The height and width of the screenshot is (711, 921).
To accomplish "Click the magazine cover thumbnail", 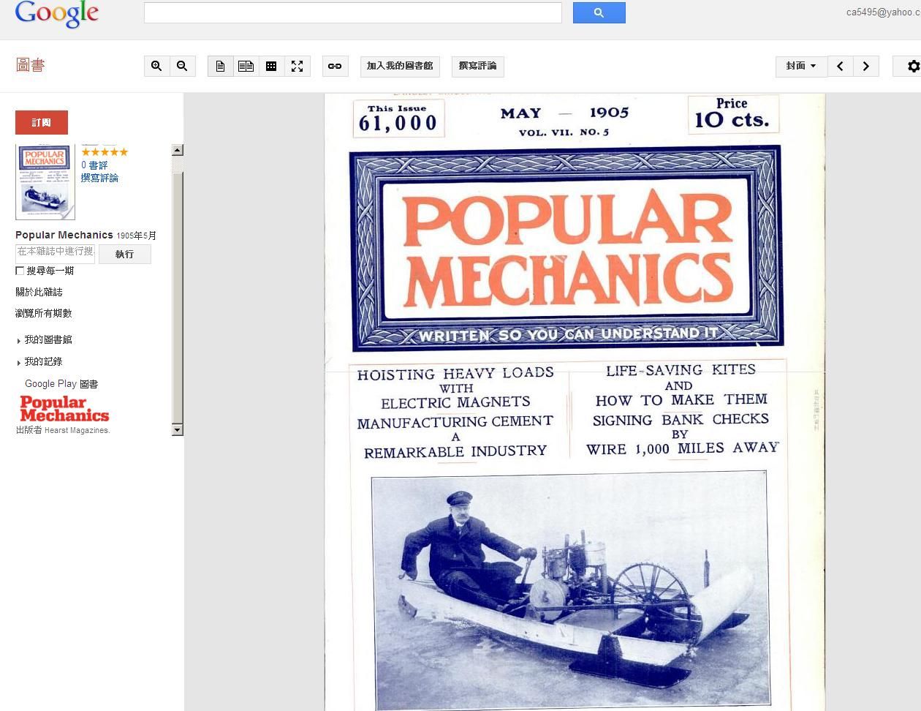I will point(45,182).
